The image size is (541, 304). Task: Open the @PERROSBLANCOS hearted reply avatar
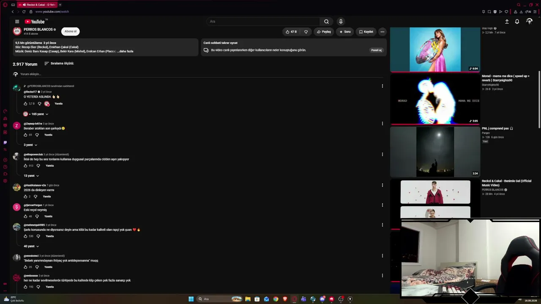tap(25, 114)
